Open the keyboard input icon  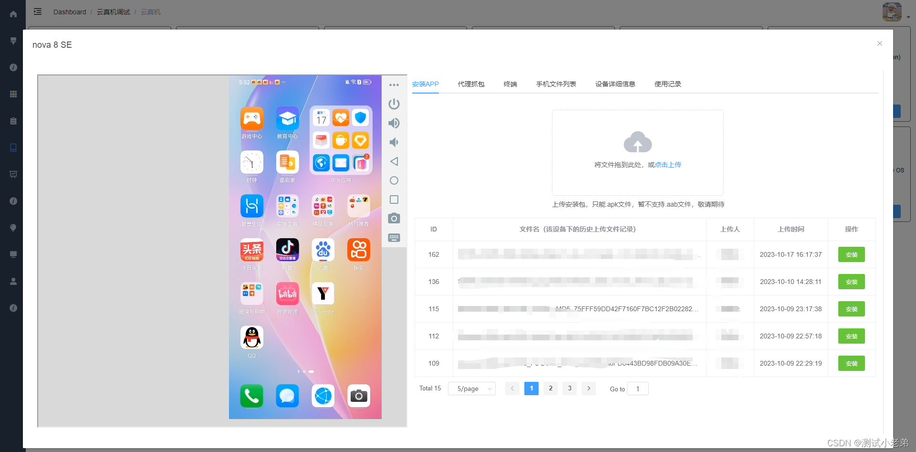coord(394,238)
